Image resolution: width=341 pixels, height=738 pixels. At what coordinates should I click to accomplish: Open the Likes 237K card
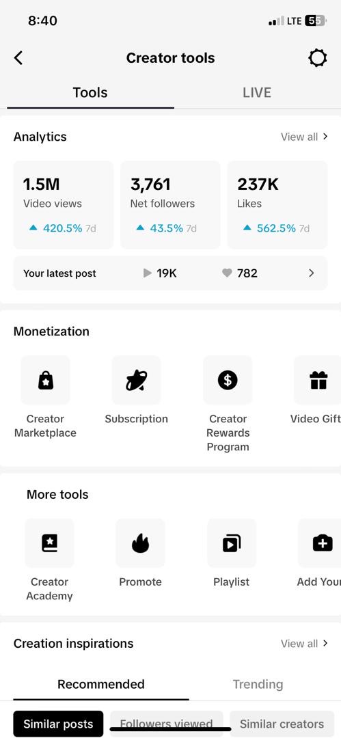[277, 205]
